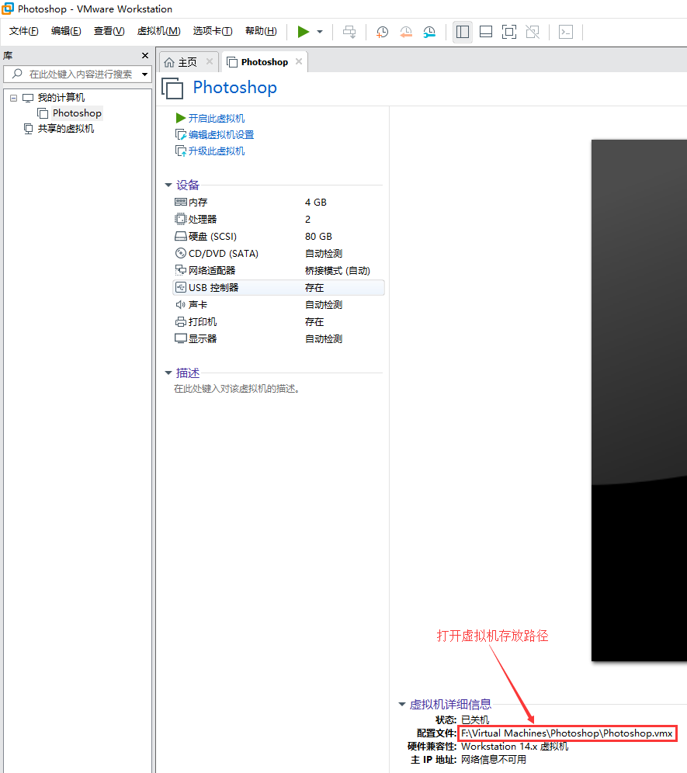Select 我的计算机 in the library tree
Image resolution: width=687 pixels, height=773 pixels.
(61, 98)
